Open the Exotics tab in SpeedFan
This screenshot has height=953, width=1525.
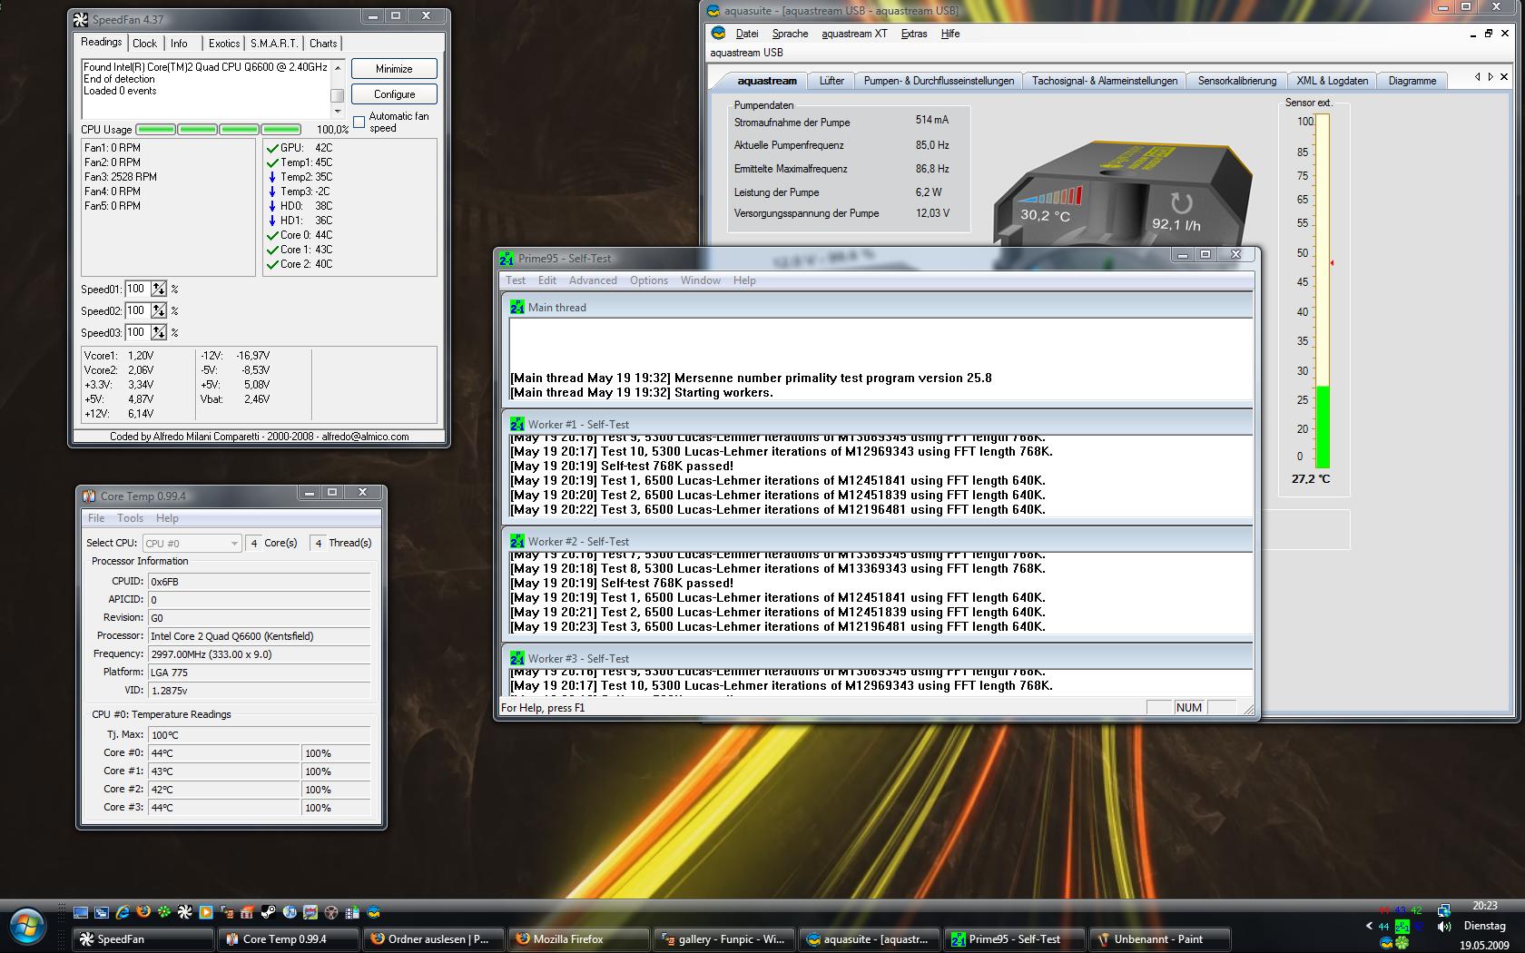click(x=224, y=44)
